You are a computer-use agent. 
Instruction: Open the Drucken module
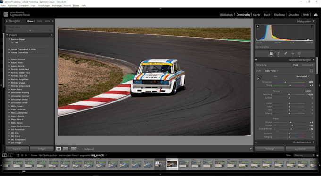[x=294, y=15]
